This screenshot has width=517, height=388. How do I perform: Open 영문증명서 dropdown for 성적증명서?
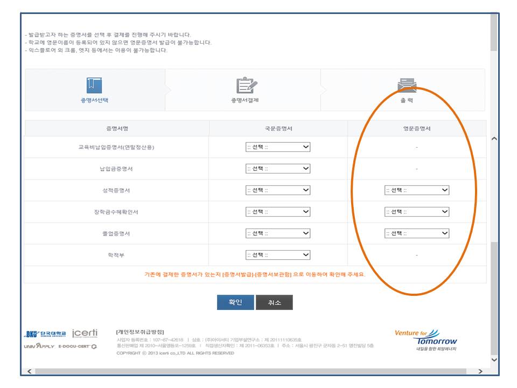[417, 190]
